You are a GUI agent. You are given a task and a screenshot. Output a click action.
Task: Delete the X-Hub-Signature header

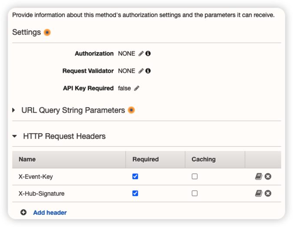point(268,193)
